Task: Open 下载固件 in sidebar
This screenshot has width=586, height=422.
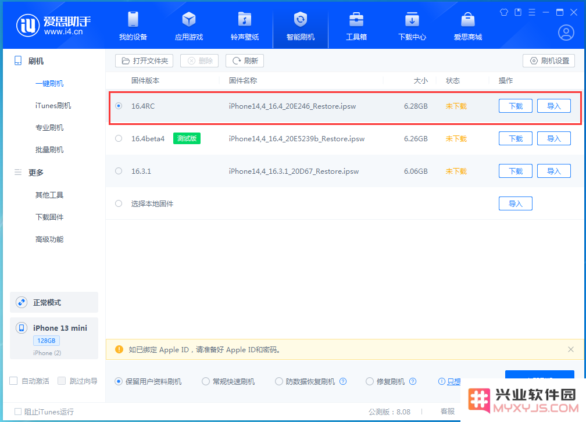Action: click(49, 217)
